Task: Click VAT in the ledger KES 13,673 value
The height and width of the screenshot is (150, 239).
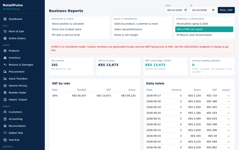Action: [155, 65]
